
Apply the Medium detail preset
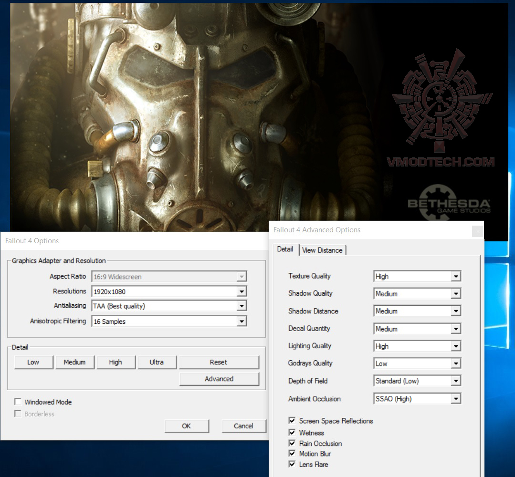coord(74,362)
